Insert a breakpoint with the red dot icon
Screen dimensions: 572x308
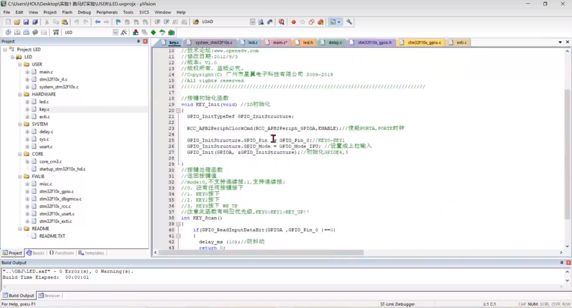coord(293,22)
